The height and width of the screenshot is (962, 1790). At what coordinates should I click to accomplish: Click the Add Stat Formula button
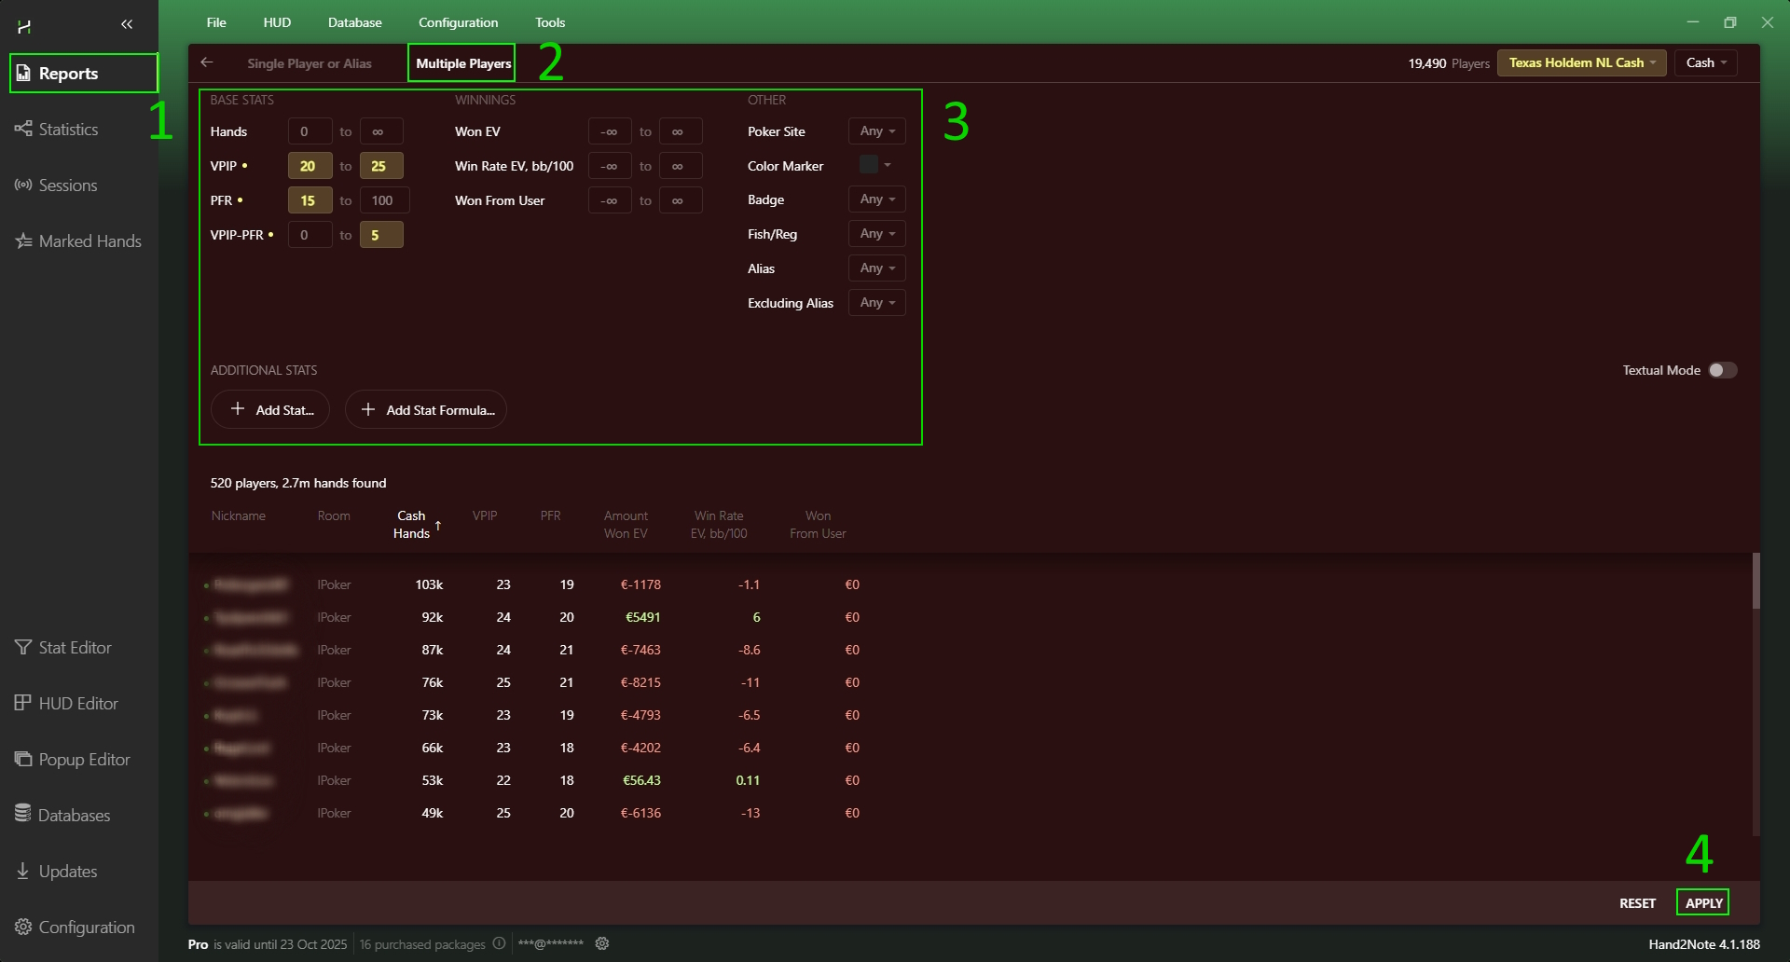pyautogui.click(x=426, y=410)
